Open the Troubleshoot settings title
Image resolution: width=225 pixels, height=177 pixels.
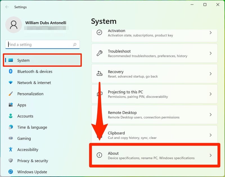(119, 51)
